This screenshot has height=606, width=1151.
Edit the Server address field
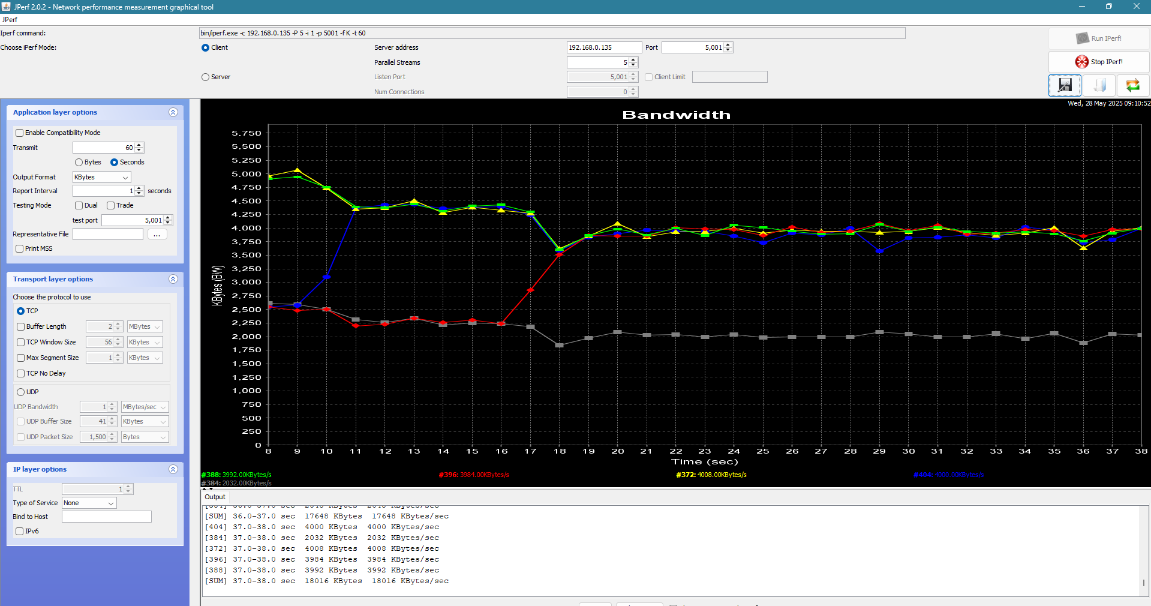tap(604, 47)
